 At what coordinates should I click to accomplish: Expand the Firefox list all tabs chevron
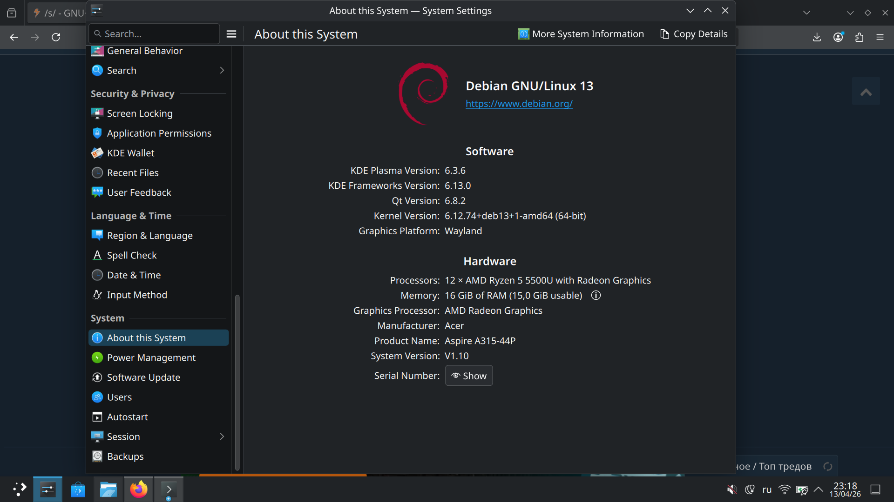807,13
